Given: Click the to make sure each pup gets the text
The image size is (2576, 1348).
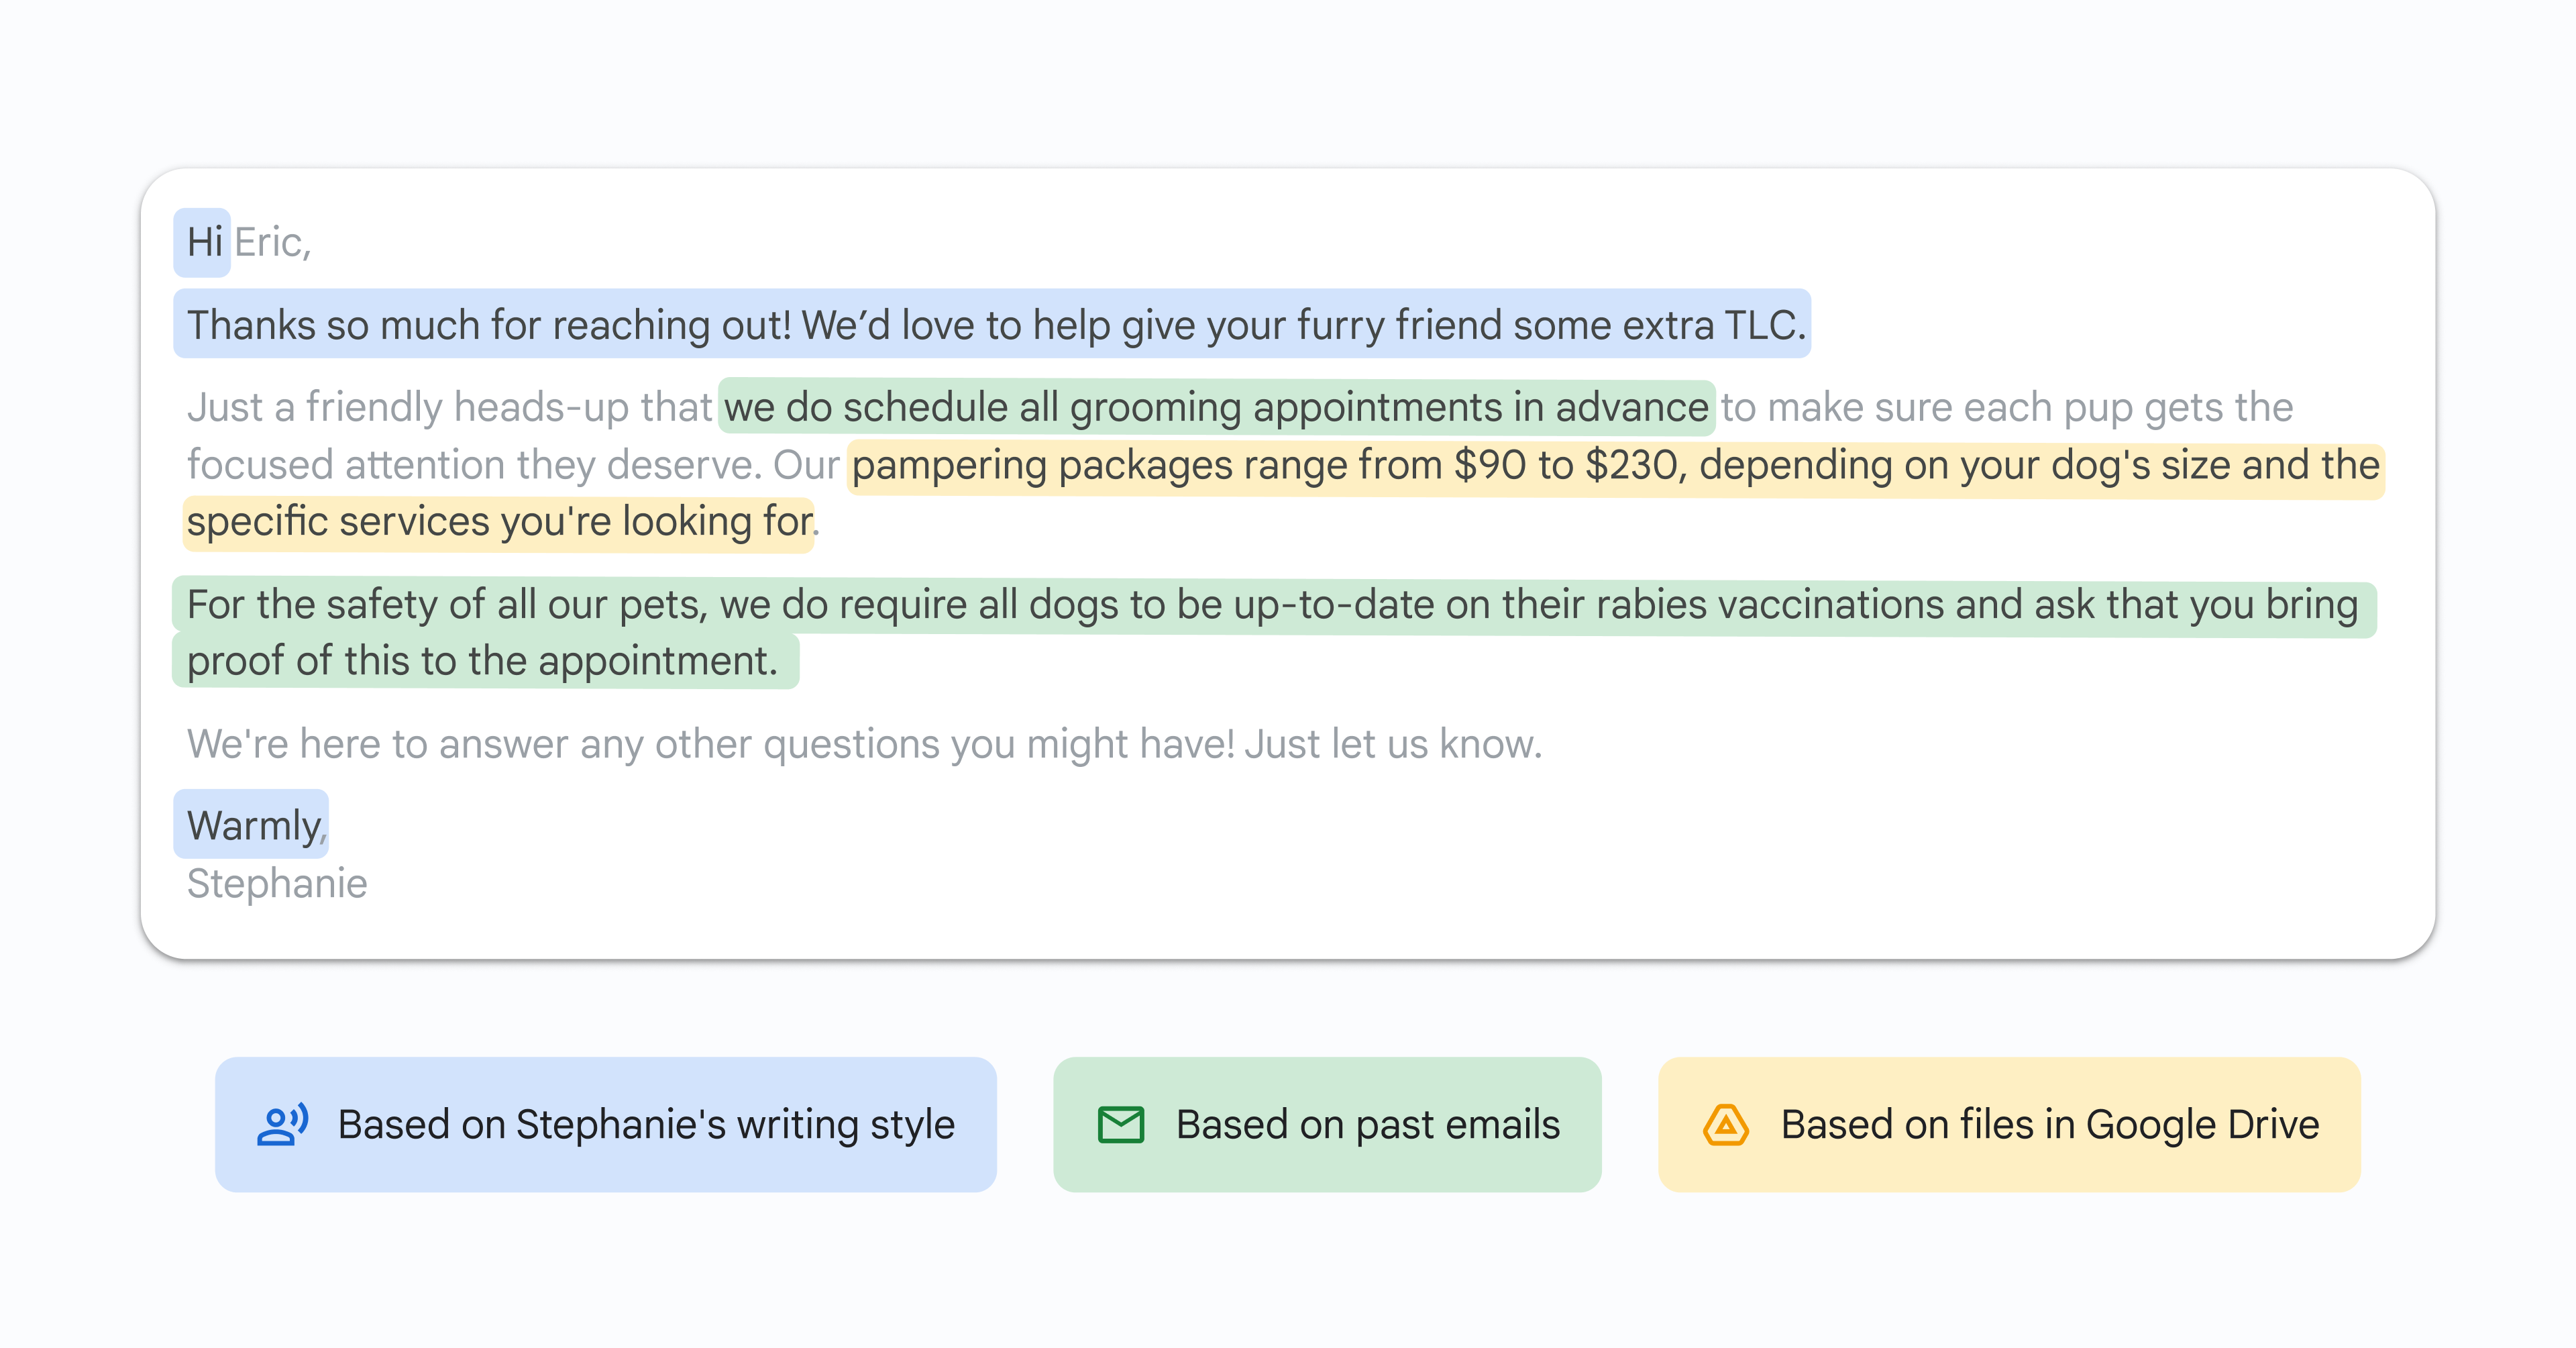Looking at the screenshot, I should pos(2006,407).
